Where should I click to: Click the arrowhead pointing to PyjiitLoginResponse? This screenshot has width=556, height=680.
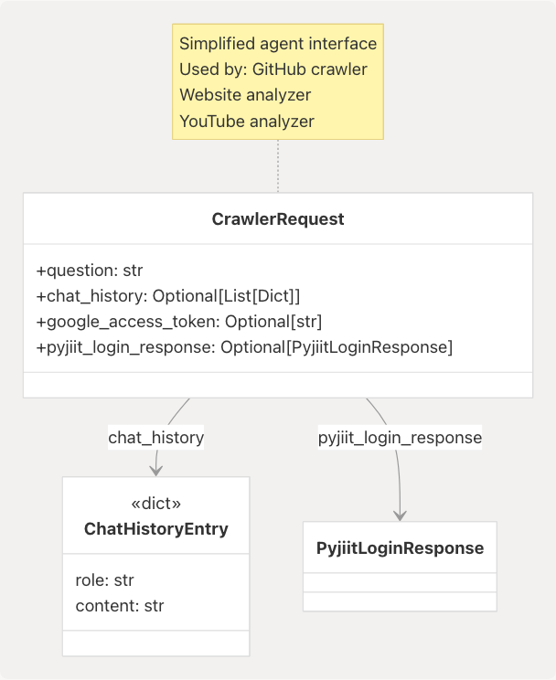point(400,515)
